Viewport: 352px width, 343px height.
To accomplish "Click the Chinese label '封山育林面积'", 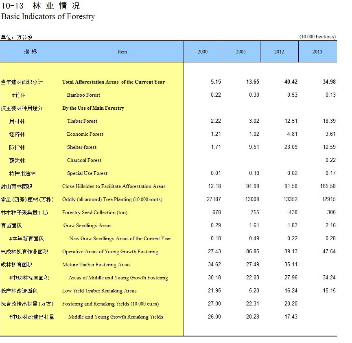I will (x=16, y=186).
